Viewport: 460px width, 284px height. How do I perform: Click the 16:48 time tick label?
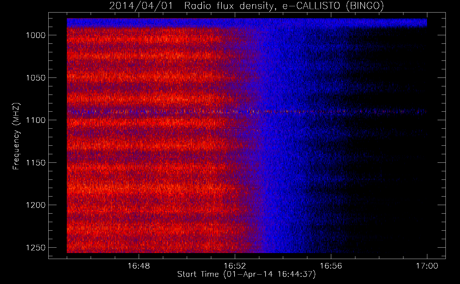click(139, 266)
